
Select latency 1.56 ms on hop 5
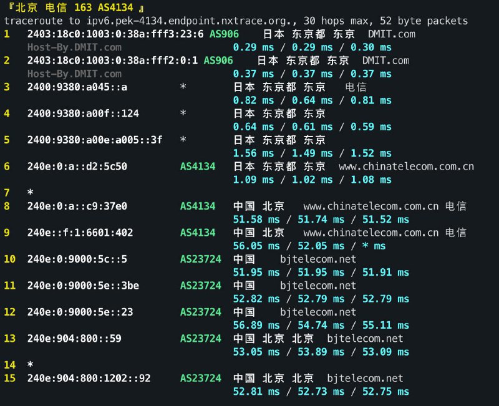point(253,153)
